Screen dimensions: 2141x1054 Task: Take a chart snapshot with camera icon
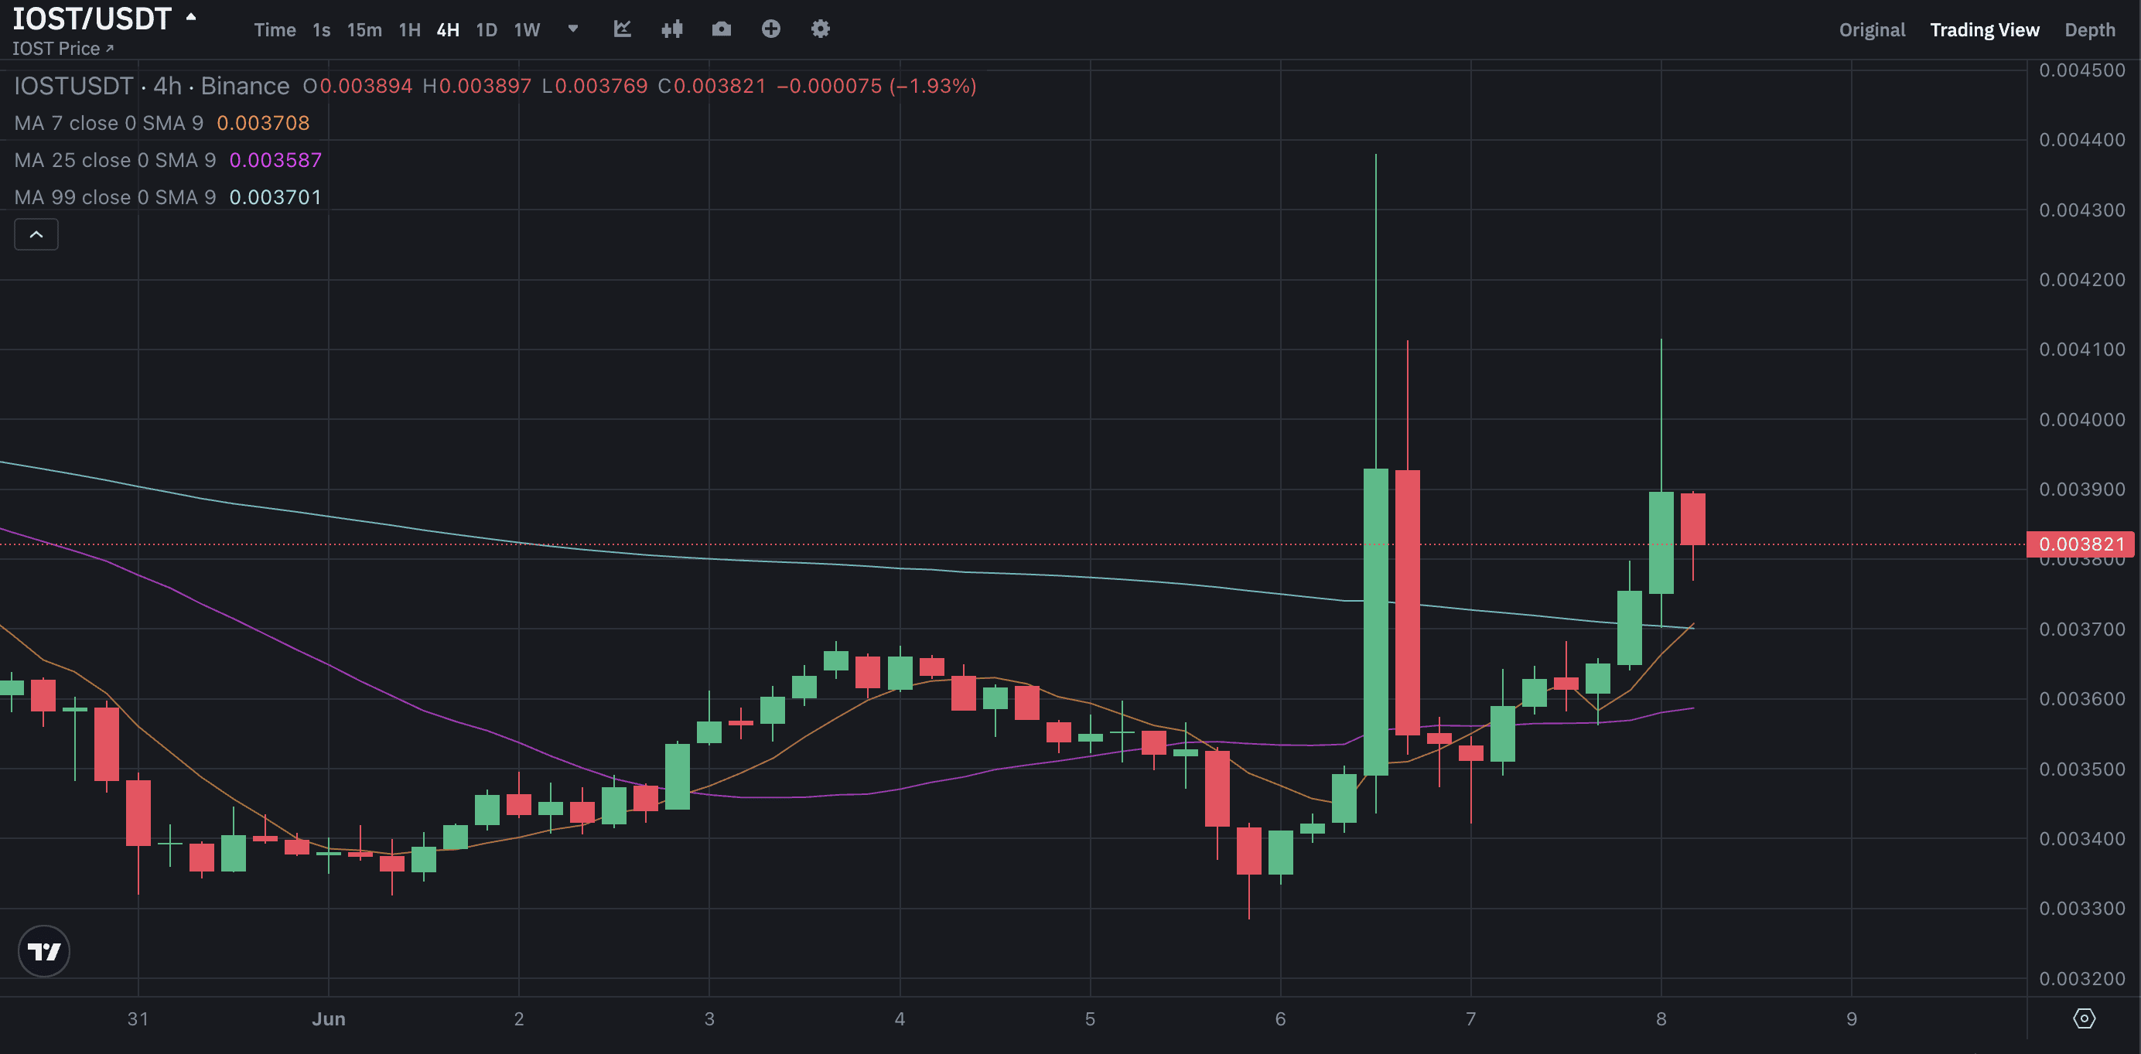point(722,29)
